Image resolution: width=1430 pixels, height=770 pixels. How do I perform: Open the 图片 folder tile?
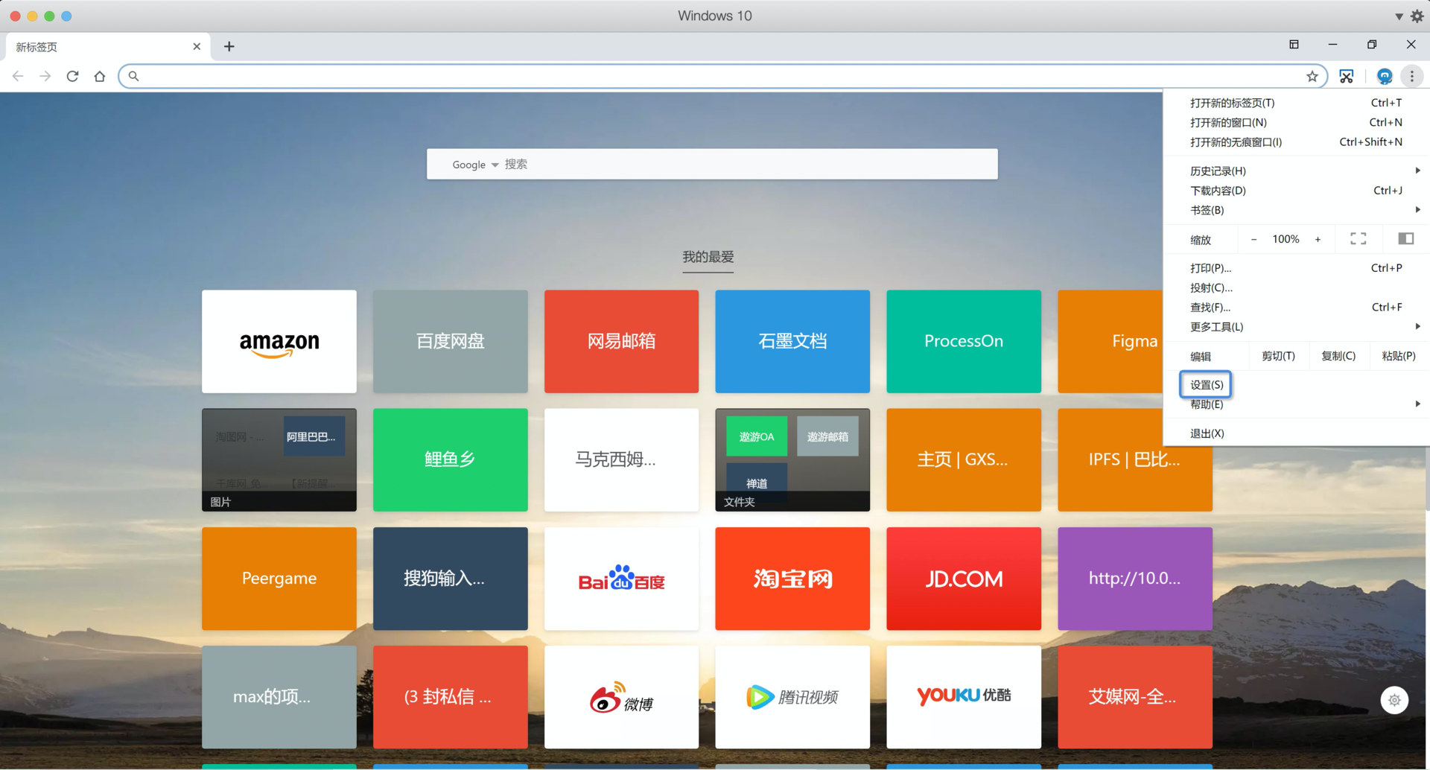coord(279,459)
